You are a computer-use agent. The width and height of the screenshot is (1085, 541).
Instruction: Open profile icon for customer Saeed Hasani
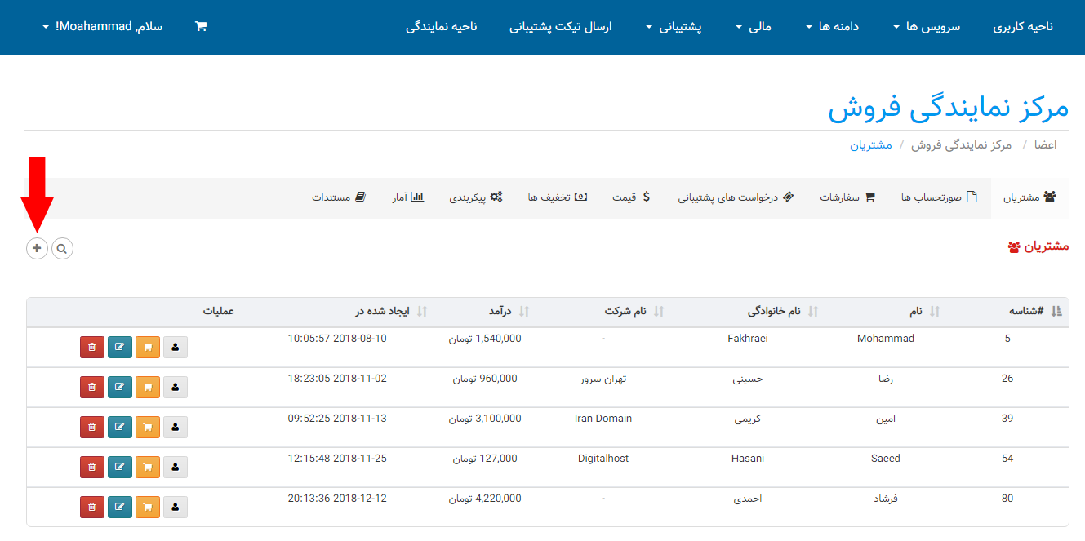coord(176,467)
